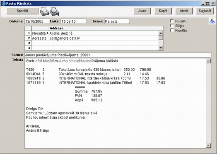Viewport: 217px width, 154px height.
Task: Click the 700.00 line total
Action: coord(145,70)
